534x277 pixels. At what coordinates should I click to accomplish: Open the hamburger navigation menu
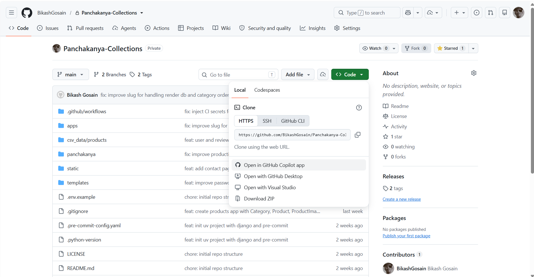(11, 13)
